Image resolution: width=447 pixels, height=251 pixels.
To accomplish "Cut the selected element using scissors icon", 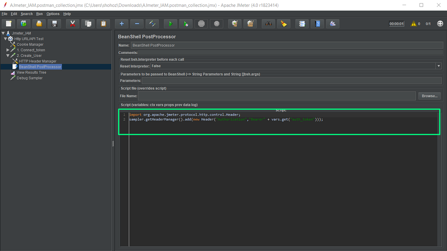I will coord(72,24).
